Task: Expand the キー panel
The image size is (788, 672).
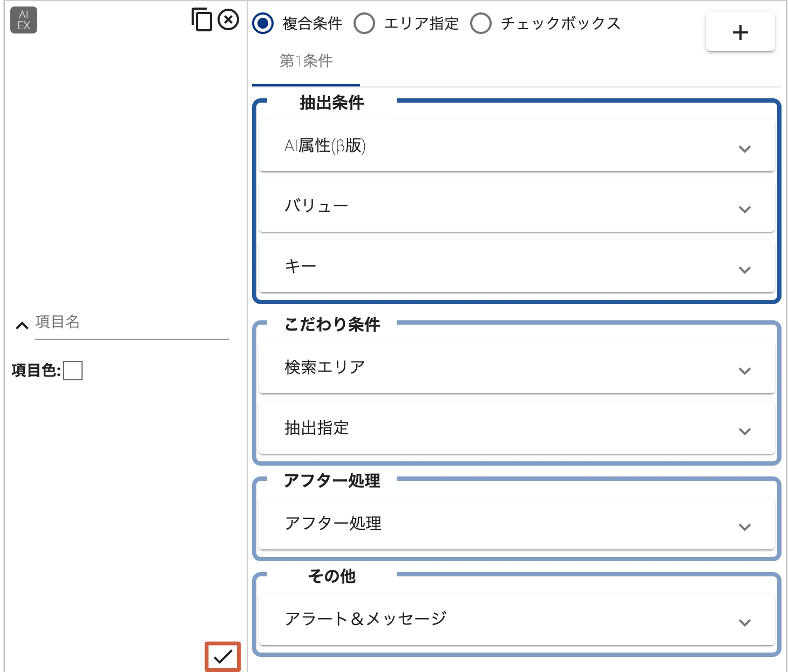Action: tap(517, 267)
